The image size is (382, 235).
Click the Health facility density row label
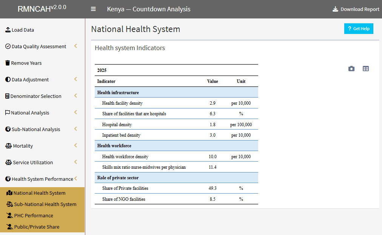[122, 103]
